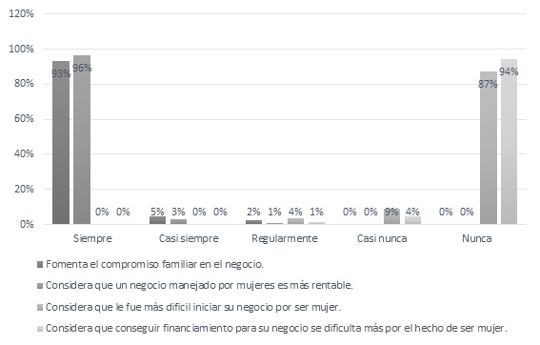Screen dimensions: 540x345
Task: Click the 87% bar under Nunca
Action: point(489,148)
